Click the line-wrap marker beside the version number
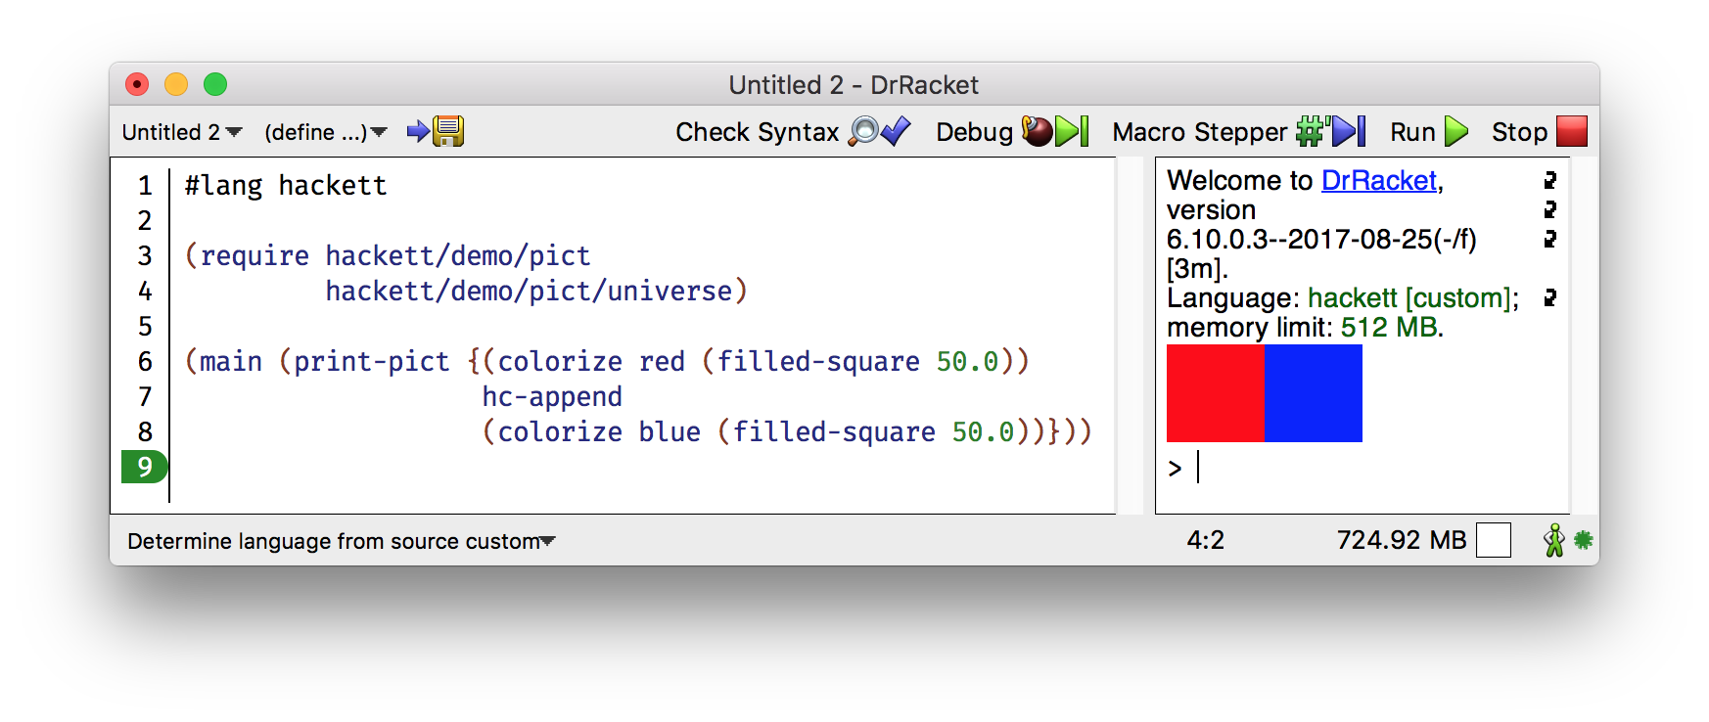Screen dimensions: 1709x722 (x=1550, y=239)
